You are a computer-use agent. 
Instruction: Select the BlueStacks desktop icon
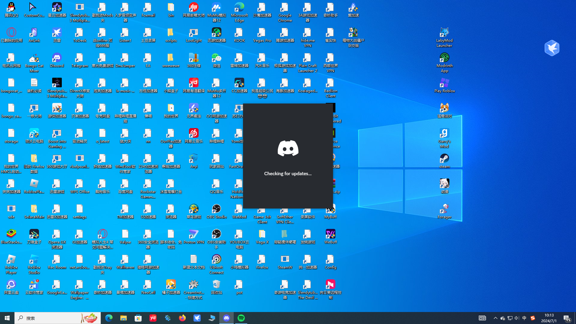pos(11,236)
